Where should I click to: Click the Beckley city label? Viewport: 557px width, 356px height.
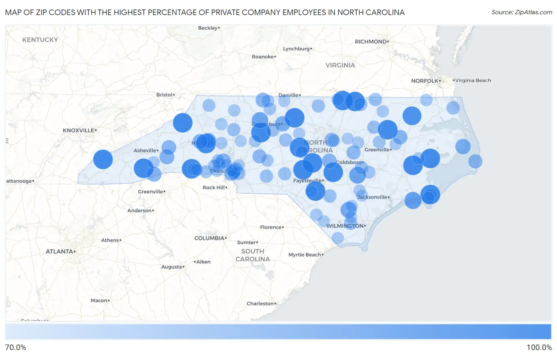click(x=209, y=28)
